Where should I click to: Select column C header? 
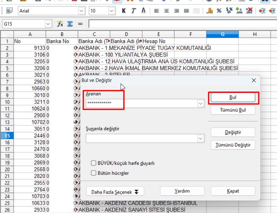(x=94, y=34)
